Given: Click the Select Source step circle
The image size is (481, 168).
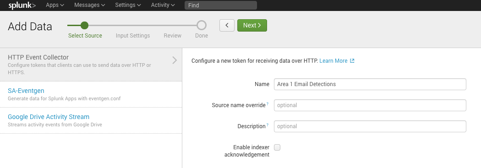Looking at the screenshot, I should (x=84, y=25).
